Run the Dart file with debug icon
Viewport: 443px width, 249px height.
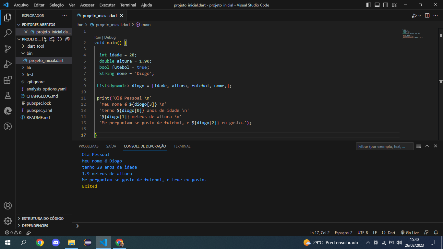[414, 16]
